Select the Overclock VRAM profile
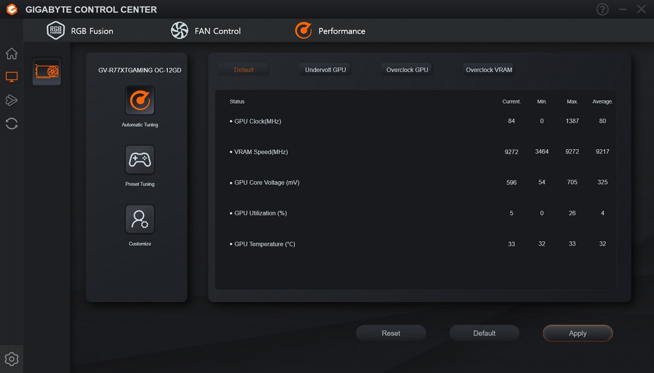Image resolution: width=654 pixels, height=373 pixels. coord(489,70)
